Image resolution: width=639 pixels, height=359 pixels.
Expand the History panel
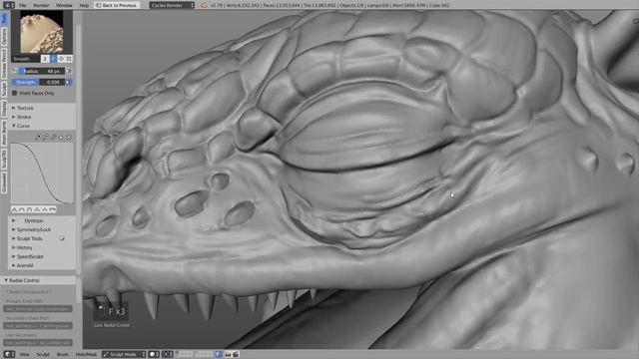[x=24, y=247]
